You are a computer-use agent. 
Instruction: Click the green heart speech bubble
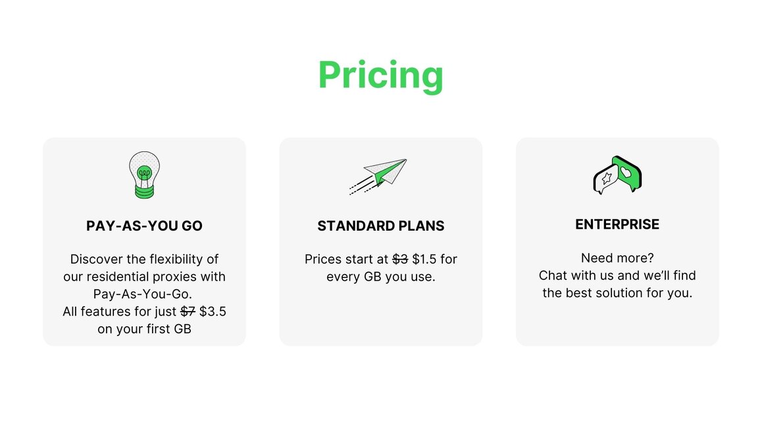tap(627, 173)
